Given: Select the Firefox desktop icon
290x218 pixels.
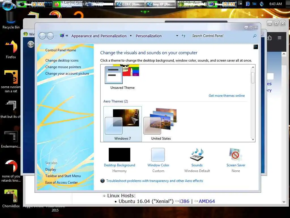Looking at the screenshot, I should (11, 49).
